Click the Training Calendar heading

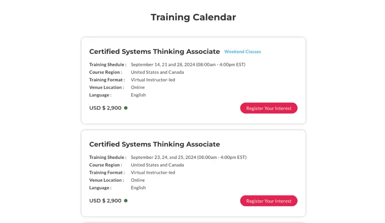coord(193,17)
